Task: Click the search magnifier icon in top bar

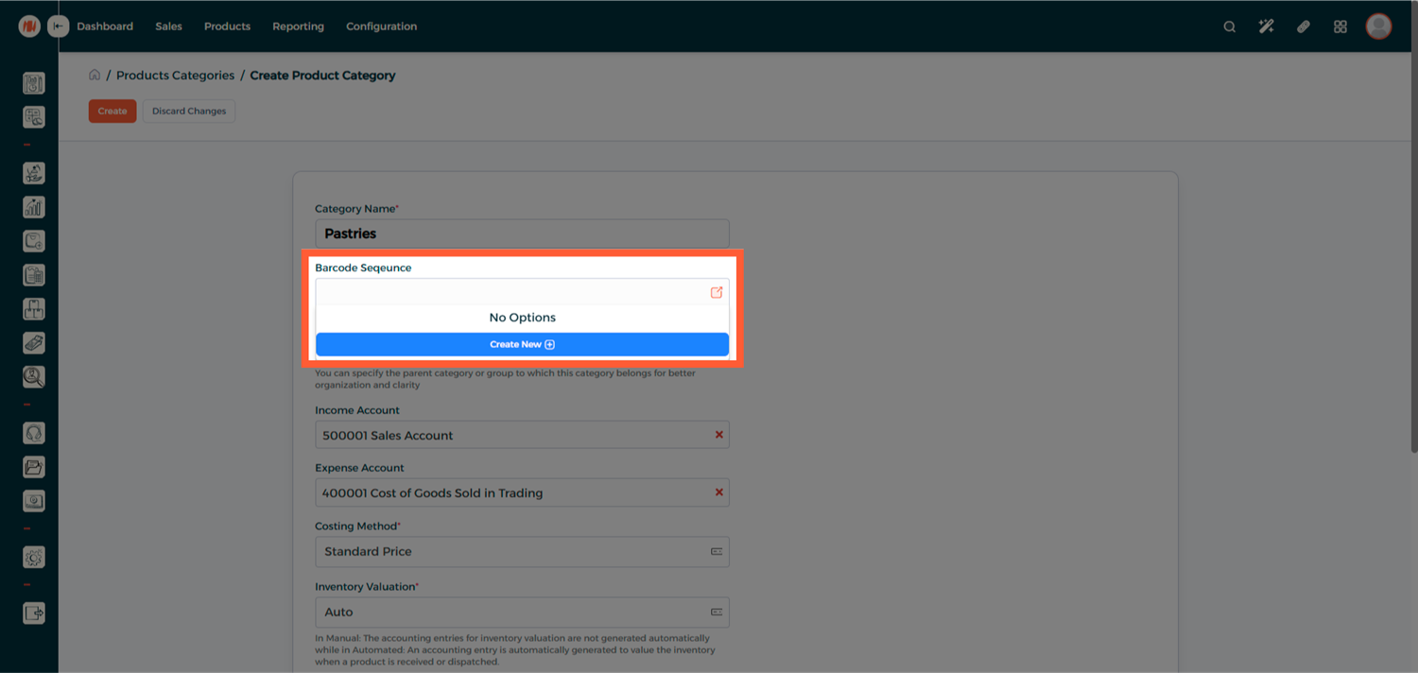Action: point(1229,26)
